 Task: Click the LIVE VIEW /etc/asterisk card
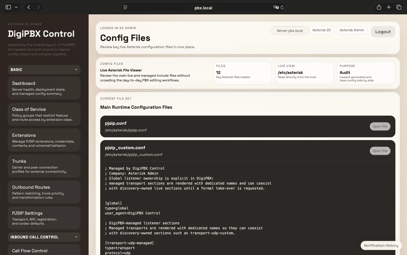tap(304, 73)
